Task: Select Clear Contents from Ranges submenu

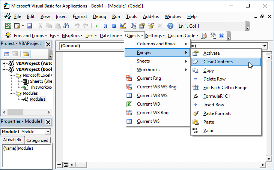Action: pos(218,62)
